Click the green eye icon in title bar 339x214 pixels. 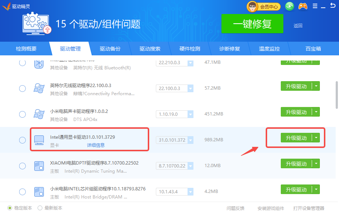[290, 6]
